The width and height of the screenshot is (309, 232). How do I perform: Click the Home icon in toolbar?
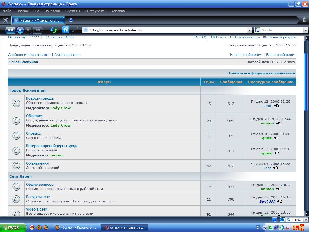coord(66,30)
